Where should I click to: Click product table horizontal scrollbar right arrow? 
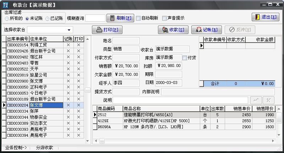pyautogui.click(x=273, y=141)
